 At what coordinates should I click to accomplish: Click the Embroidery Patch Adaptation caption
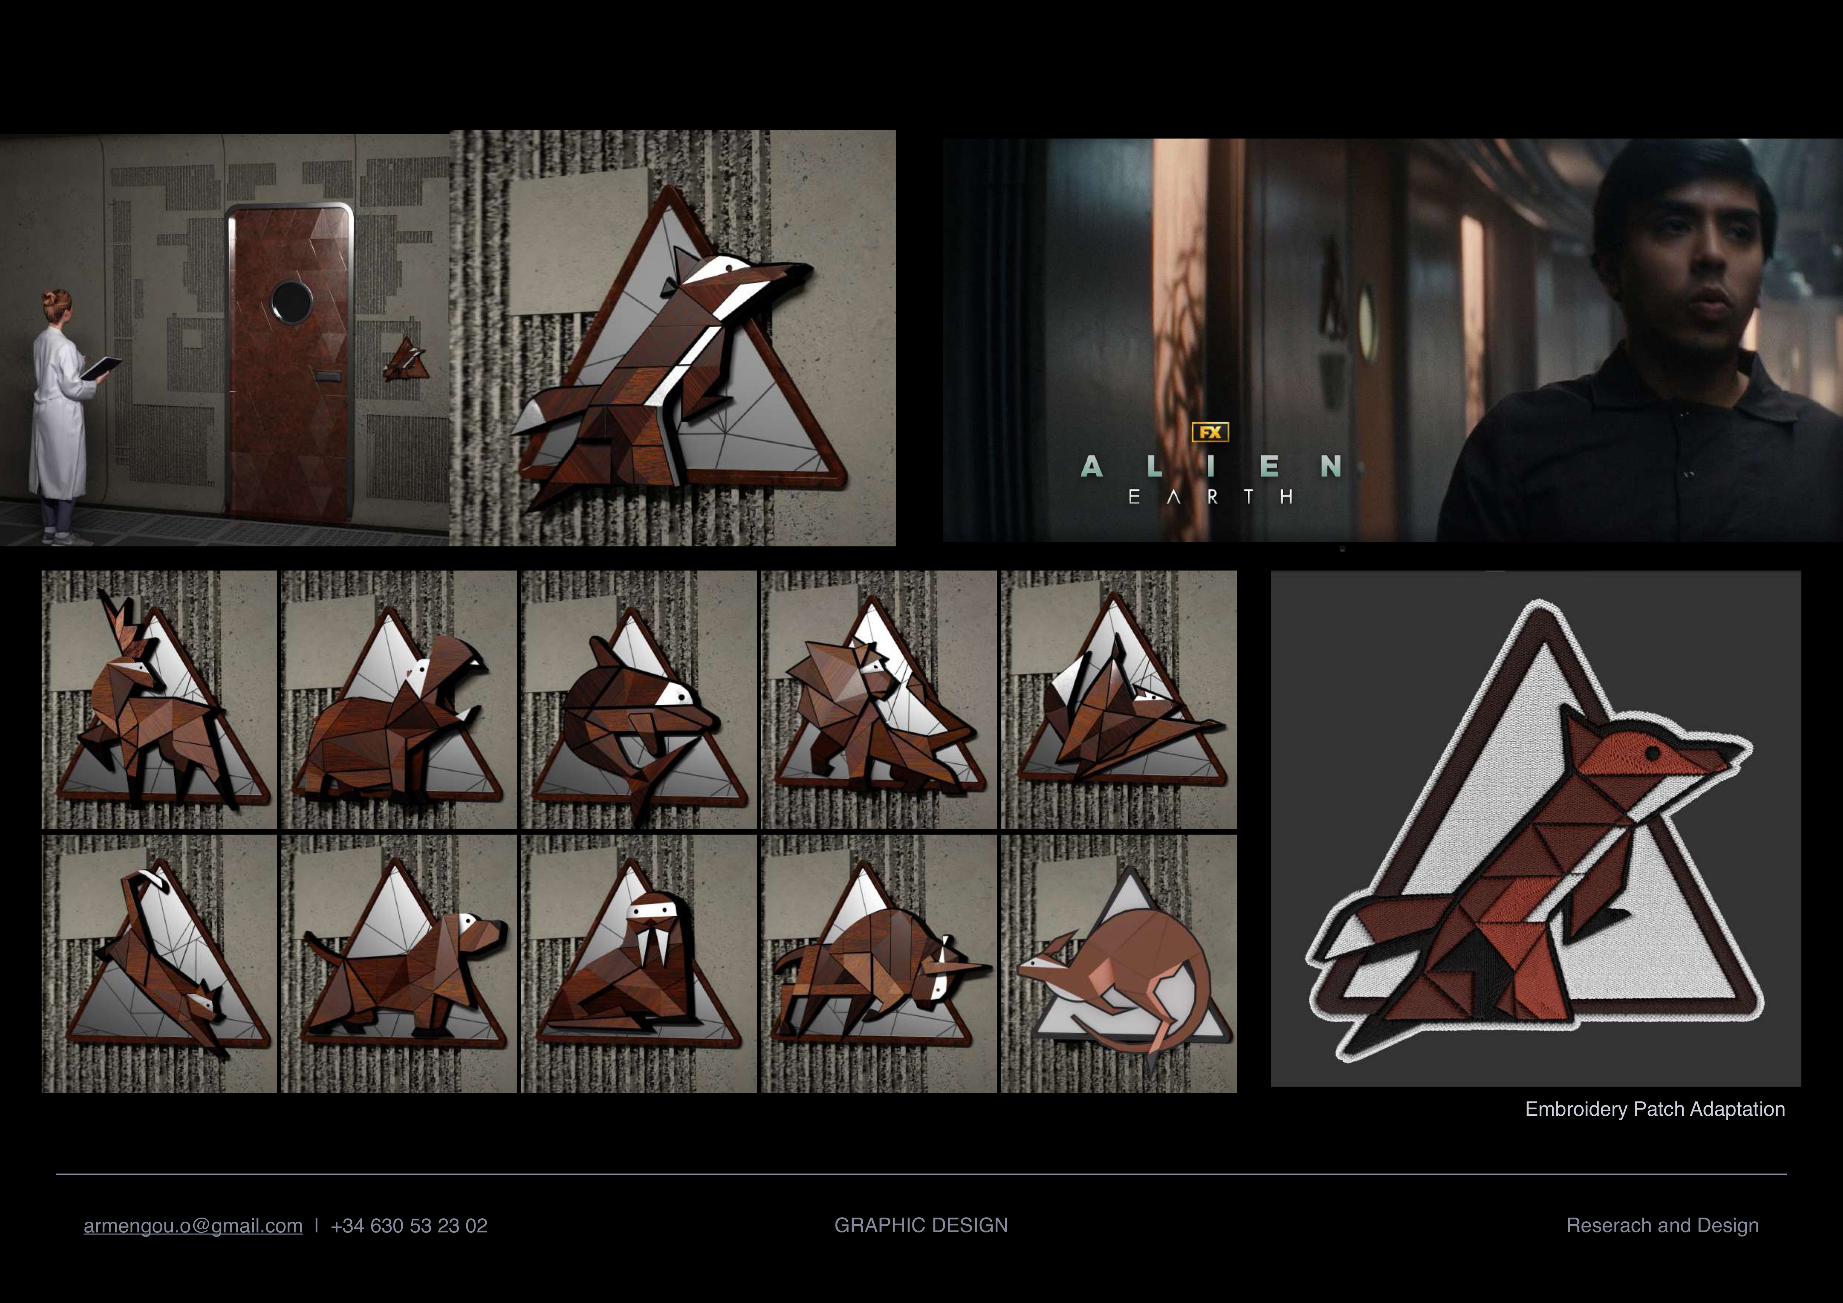point(1654,1109)
